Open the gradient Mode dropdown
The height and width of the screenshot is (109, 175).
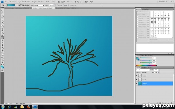point(39,5)
